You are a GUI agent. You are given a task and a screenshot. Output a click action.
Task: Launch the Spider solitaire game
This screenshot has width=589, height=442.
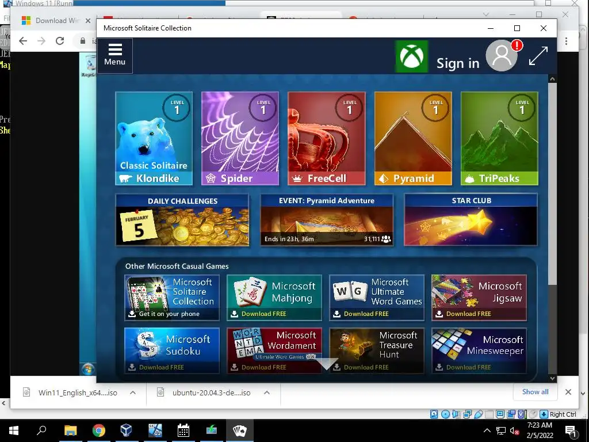coord(240,138)
